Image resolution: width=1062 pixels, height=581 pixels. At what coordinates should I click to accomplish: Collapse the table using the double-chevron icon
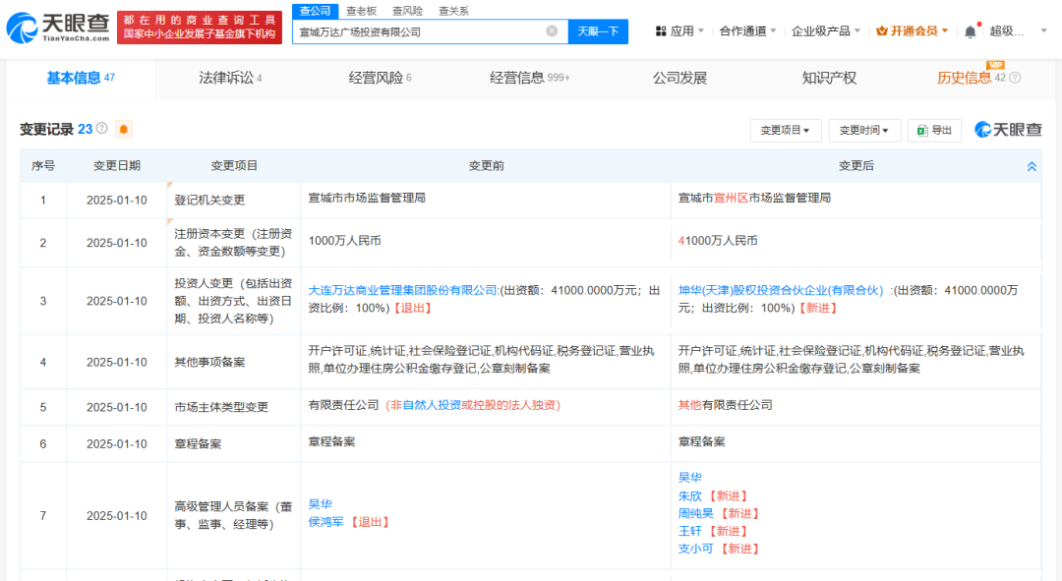pos(1032,166)
